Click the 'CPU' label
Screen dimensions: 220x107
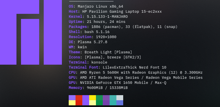point(72,72)
